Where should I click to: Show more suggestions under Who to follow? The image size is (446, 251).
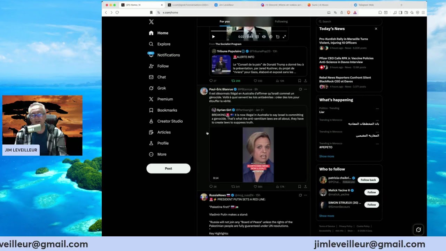tap(326, 216)
